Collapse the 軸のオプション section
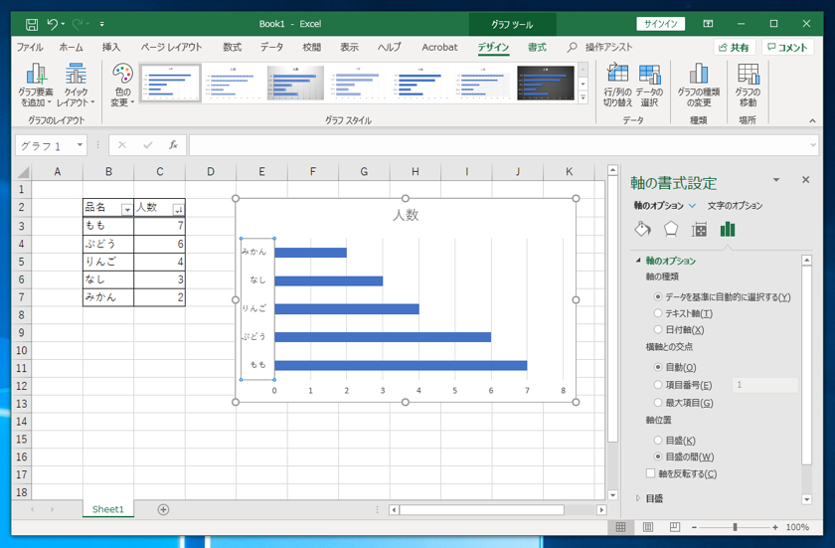 click(x=638, y=261)
